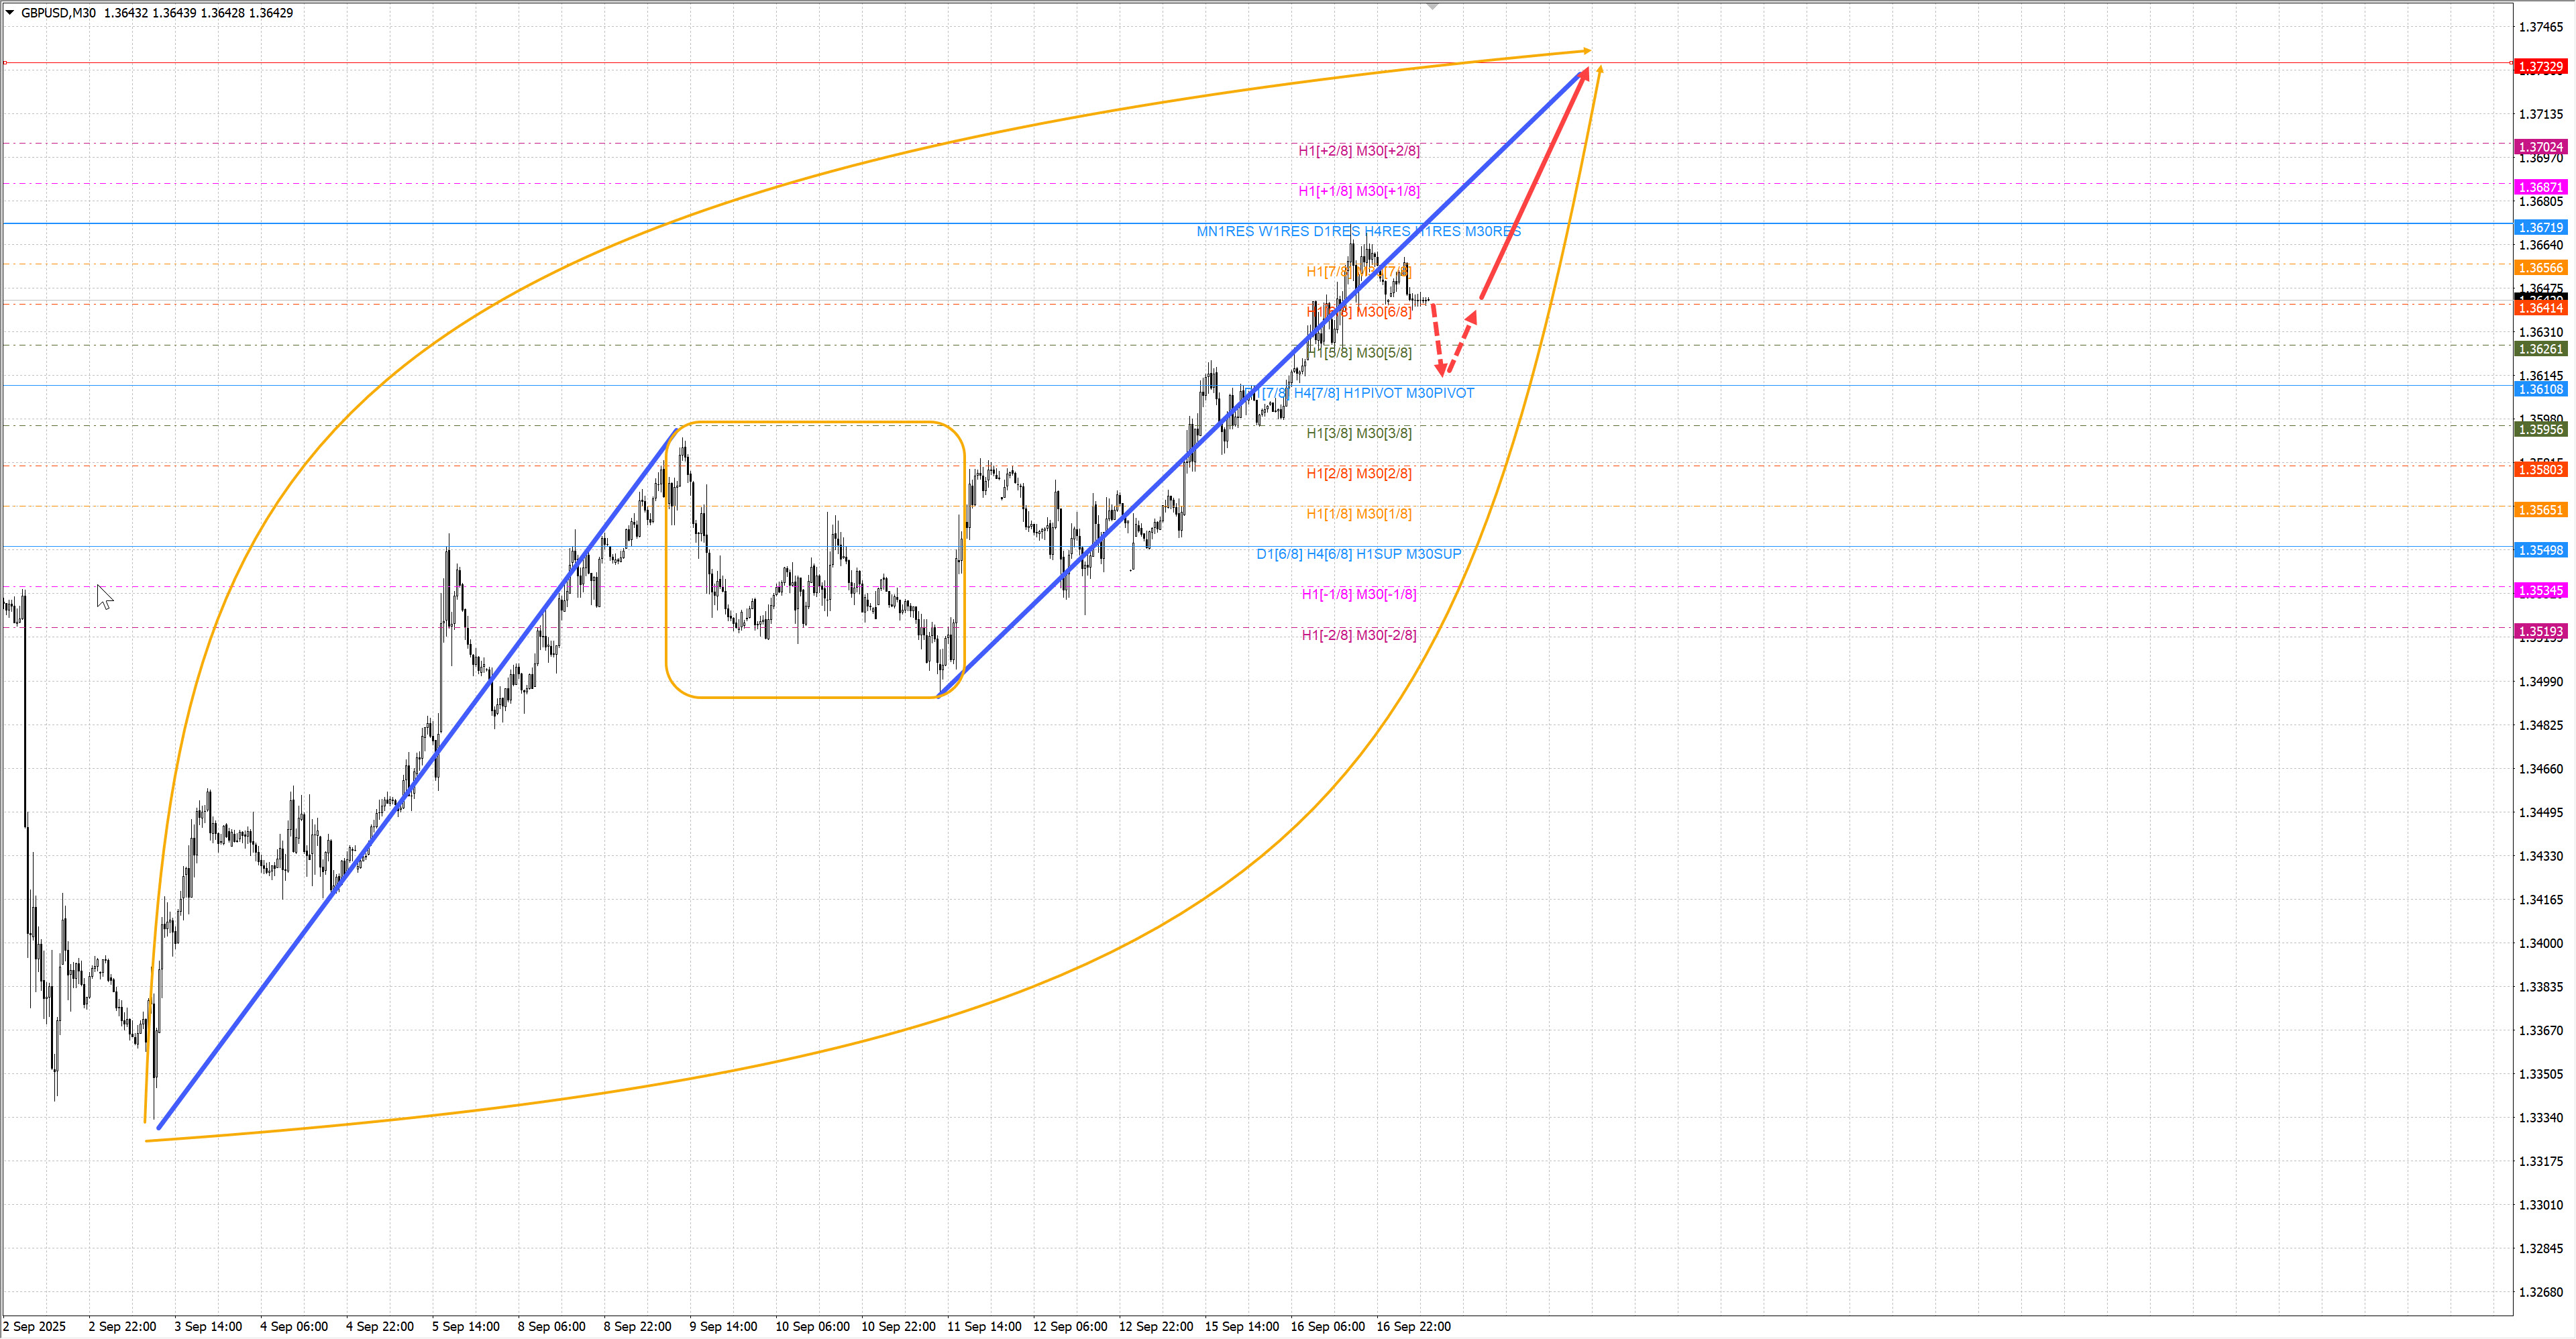Click the dropdown triangle beside GBPUSD,M30

pos(10,13)
